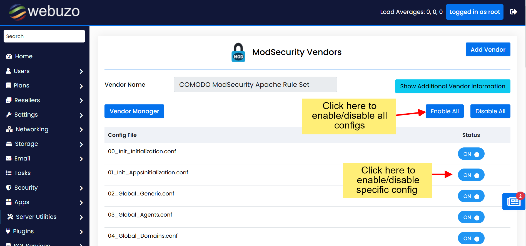Click the Email envelope icon
526x246 pixels.
point(9,159)
